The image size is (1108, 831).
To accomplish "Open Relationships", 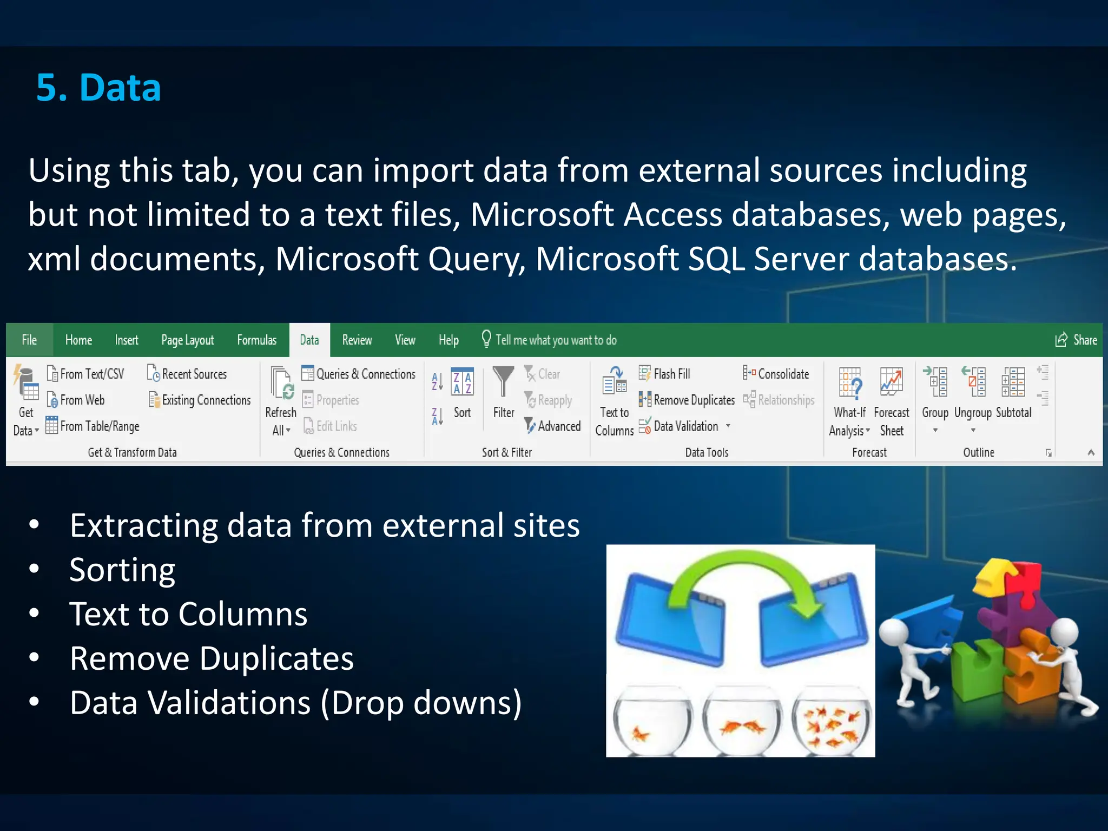I will [779, 400].
